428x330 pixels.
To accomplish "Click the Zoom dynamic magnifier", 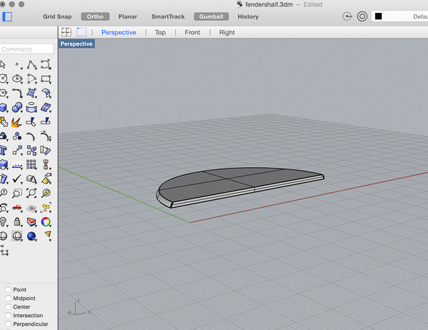I will point(4,193).
